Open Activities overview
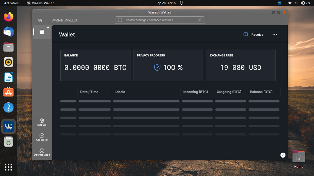314x176 pixels. pyautogui.click(x=11, y=3)
